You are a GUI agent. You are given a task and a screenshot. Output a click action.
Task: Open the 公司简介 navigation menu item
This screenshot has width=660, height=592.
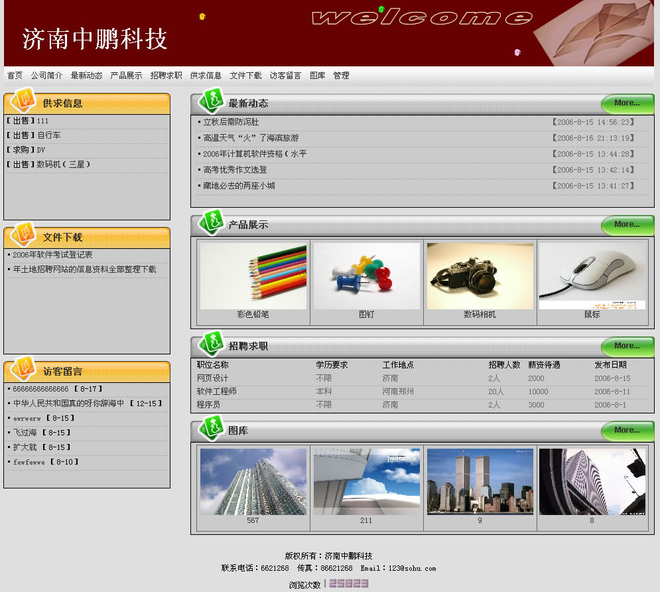(46, 76)
